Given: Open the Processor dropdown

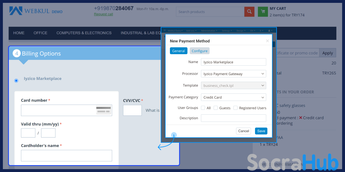Looking at the screenshot, I should tap(233, 74).
